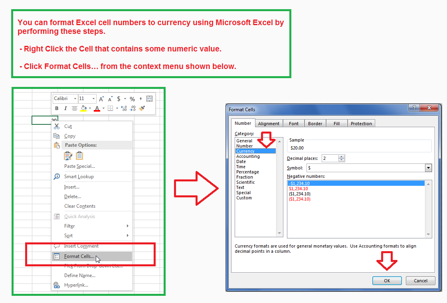The height and width of the screenshot is (303, 447).
Task: Click Negative numbers list scroll up arrow
Action: tap(428, 184)
